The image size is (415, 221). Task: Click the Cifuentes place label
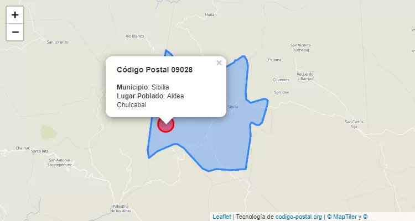point(281,80)
